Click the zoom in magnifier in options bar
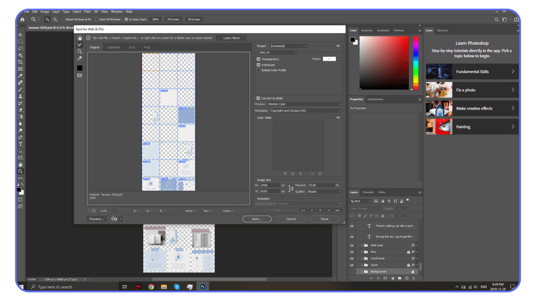The width and height of the screenshot is (536, 301). click(47, 20)
